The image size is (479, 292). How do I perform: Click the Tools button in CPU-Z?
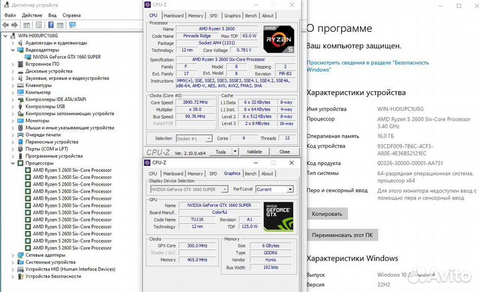click(x=221, y=152)
